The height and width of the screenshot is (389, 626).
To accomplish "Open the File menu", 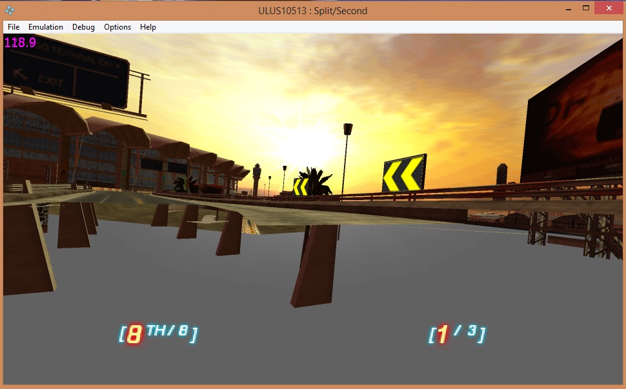I will [14, 27].
